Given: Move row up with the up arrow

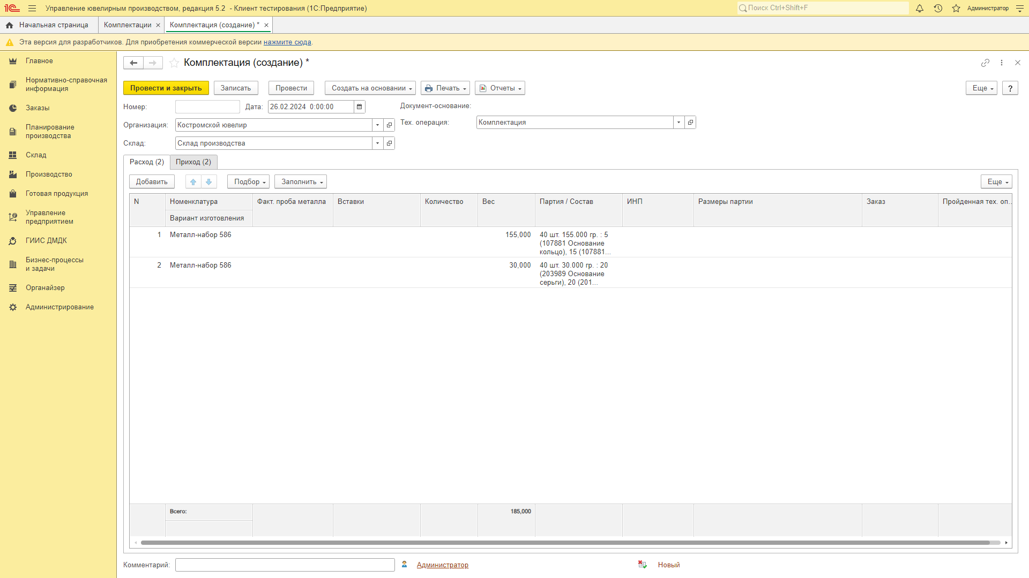Looking at the screenshot, I should coord(193,182).
